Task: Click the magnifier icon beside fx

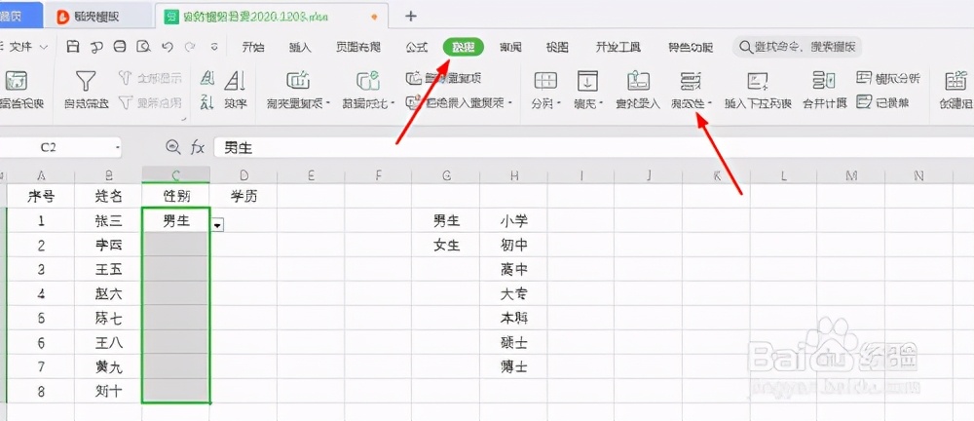Action: point(172,147)
